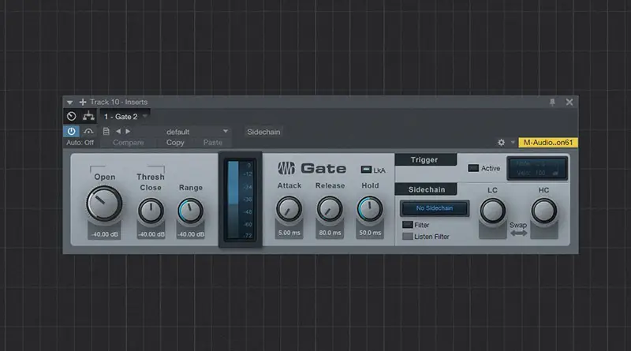Click the gate level meter display
Image resolution: width=631 pixels, height=351 pixels.
coord(240,200)
